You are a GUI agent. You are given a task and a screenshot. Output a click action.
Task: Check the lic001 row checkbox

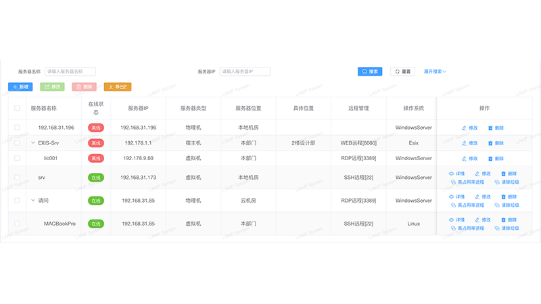17,158
